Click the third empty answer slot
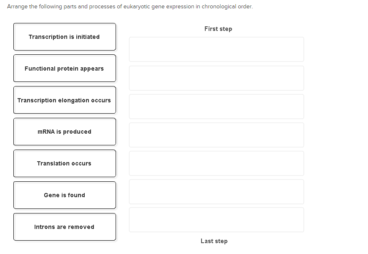Screen dimensions: 368x254 (x=216, y=106)
